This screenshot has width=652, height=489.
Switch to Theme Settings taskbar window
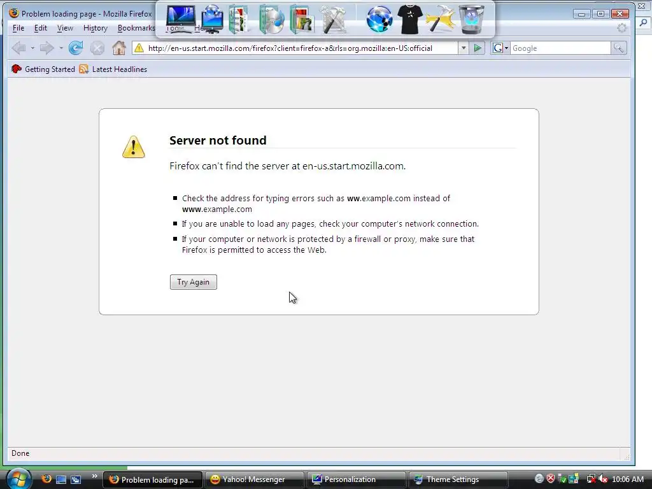coord(458,479)
